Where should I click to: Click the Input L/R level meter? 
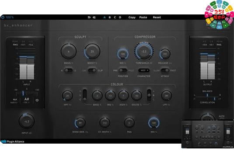point(27,67)
